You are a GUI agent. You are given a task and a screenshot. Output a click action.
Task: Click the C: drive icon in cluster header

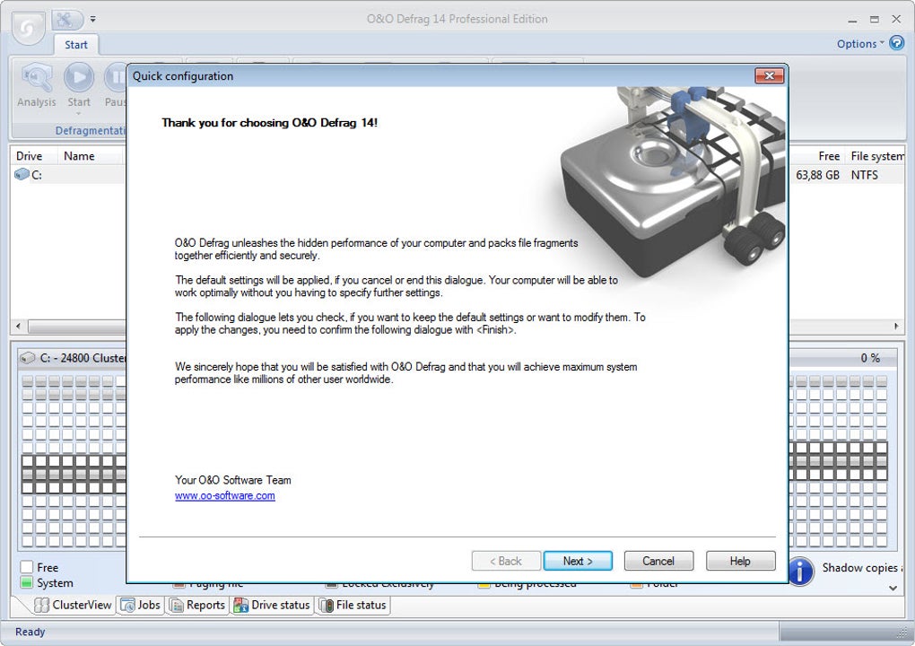click(28, 358)
